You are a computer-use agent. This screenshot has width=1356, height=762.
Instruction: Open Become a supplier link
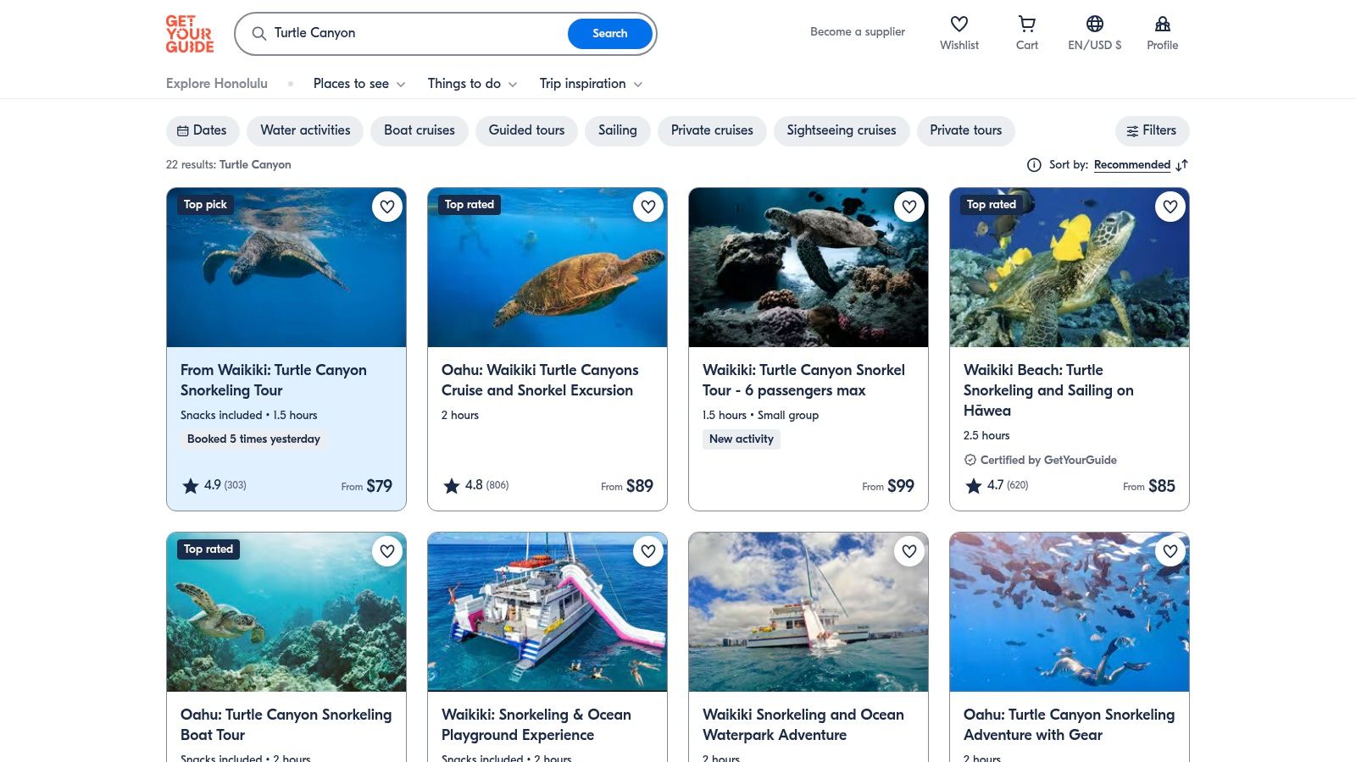[x=858, y=32]
